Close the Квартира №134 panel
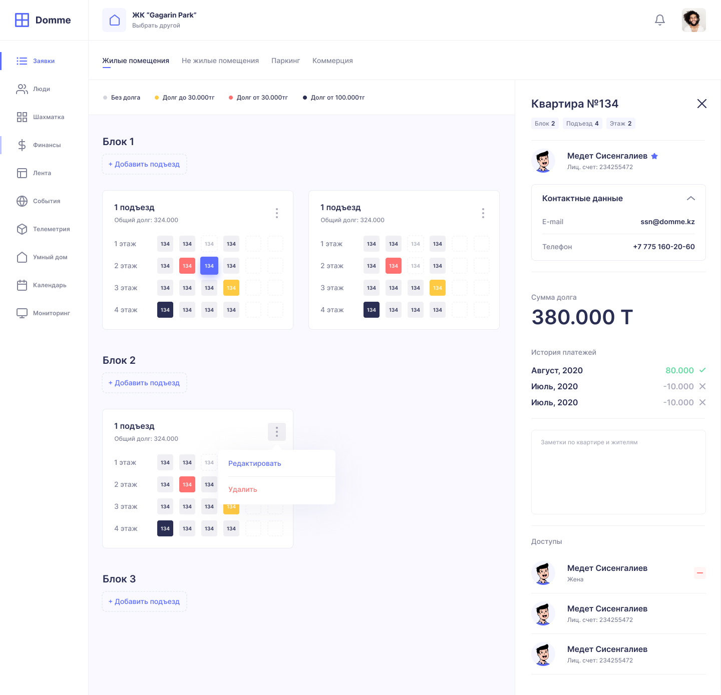The width and height of the screenshot is (721, 695). pyautogui.click(x=701, y=104)
